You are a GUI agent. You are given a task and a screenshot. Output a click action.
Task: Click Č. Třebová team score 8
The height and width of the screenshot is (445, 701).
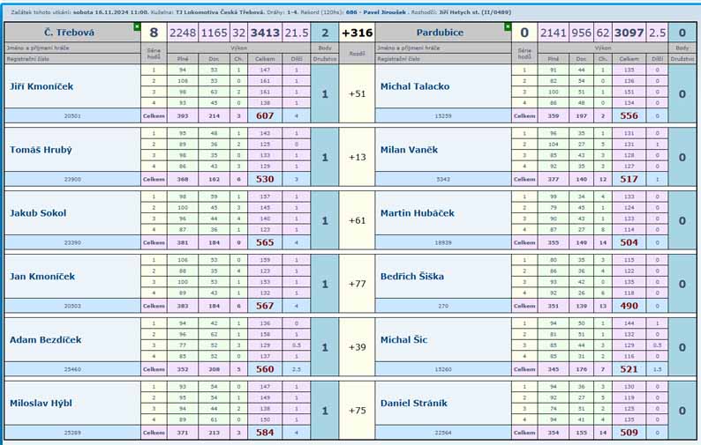point(154,33)
